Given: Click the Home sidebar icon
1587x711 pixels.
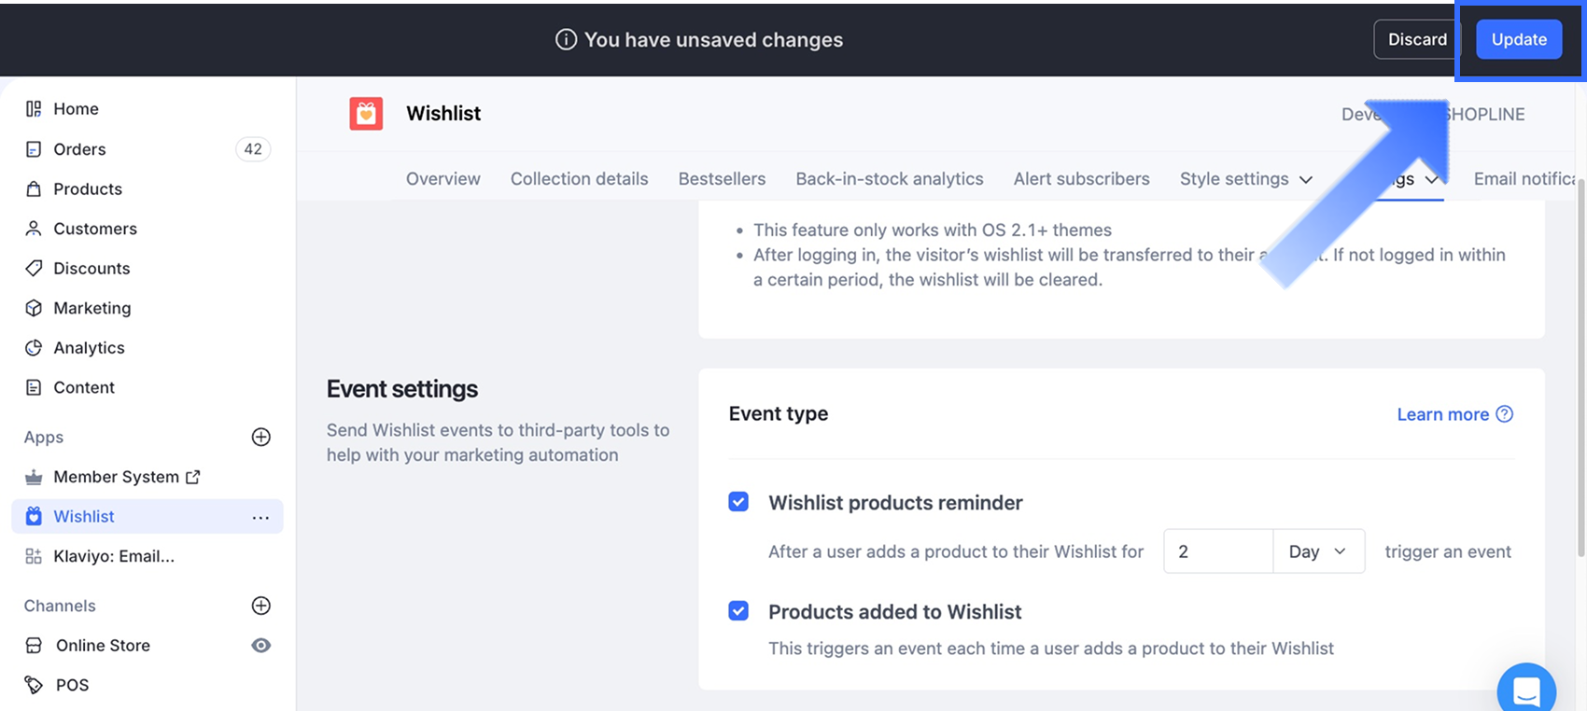Looking at the screenshot, I should (x=34, y=109).
